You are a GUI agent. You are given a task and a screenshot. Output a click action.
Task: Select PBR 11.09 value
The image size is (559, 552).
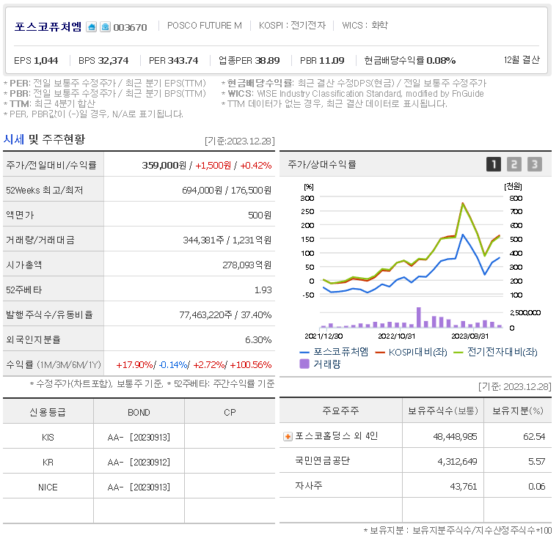(x=322, y=61)
